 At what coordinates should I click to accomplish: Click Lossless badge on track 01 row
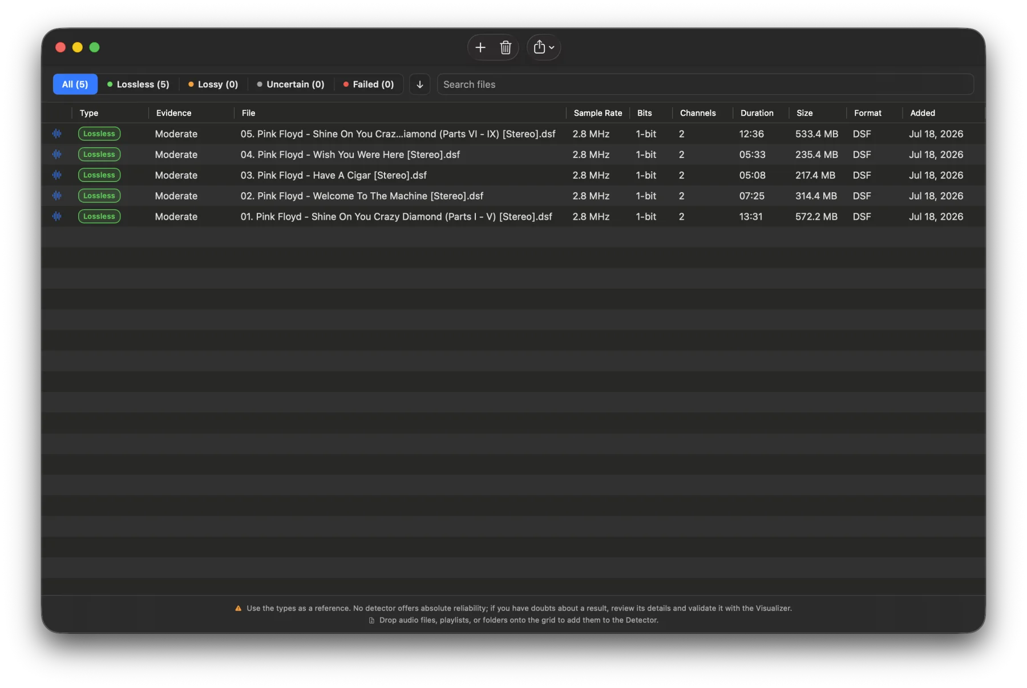point(99,216)
